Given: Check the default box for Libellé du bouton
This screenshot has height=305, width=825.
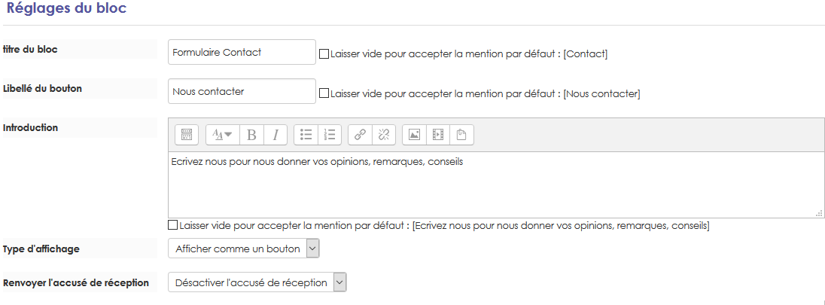Looking at the screenshot, I should click(324, 94).
